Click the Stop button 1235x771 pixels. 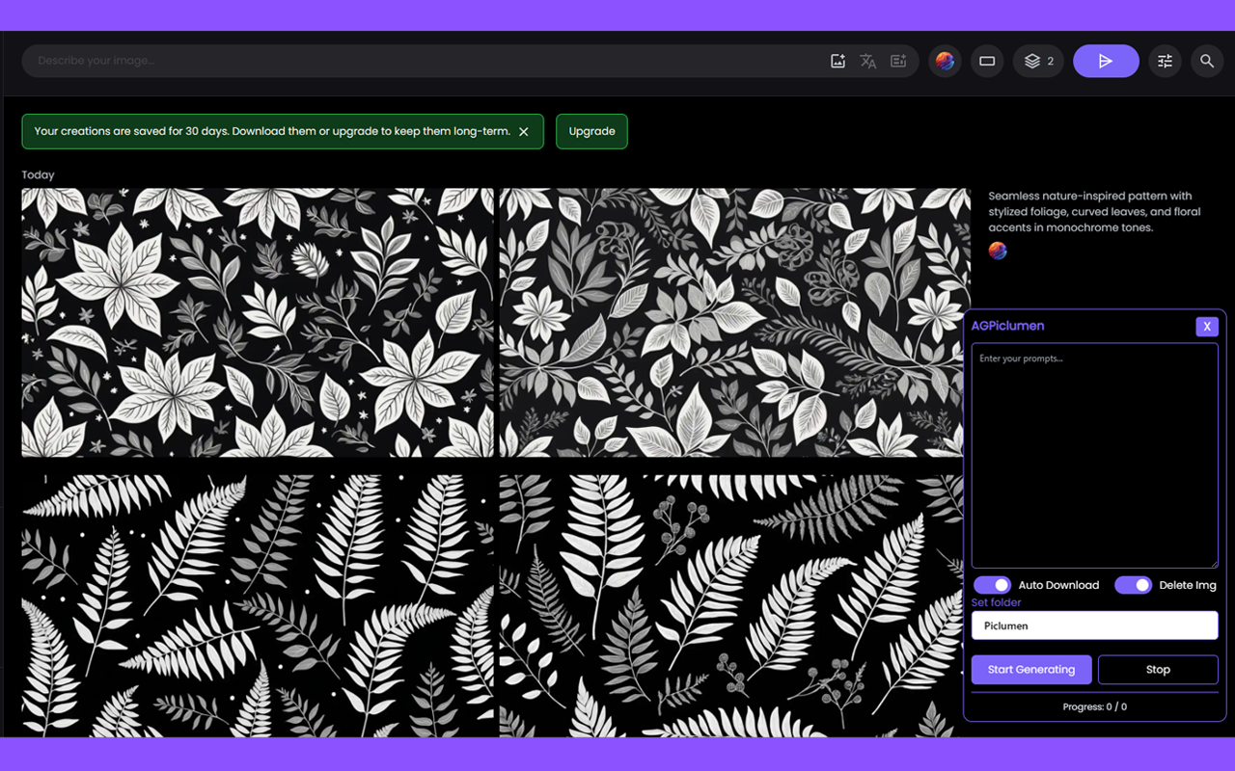(1158, 669)
